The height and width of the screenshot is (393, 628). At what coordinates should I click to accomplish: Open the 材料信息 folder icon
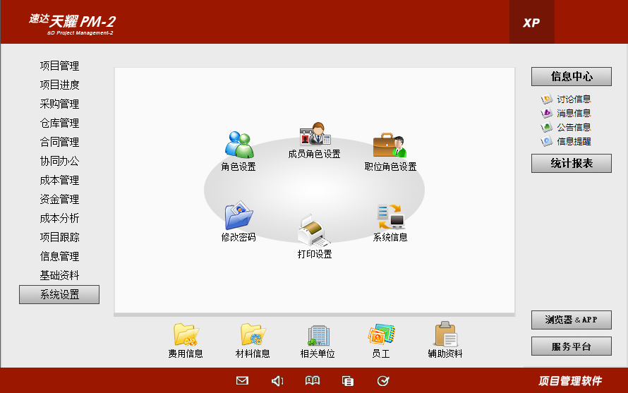coord(253,335)
